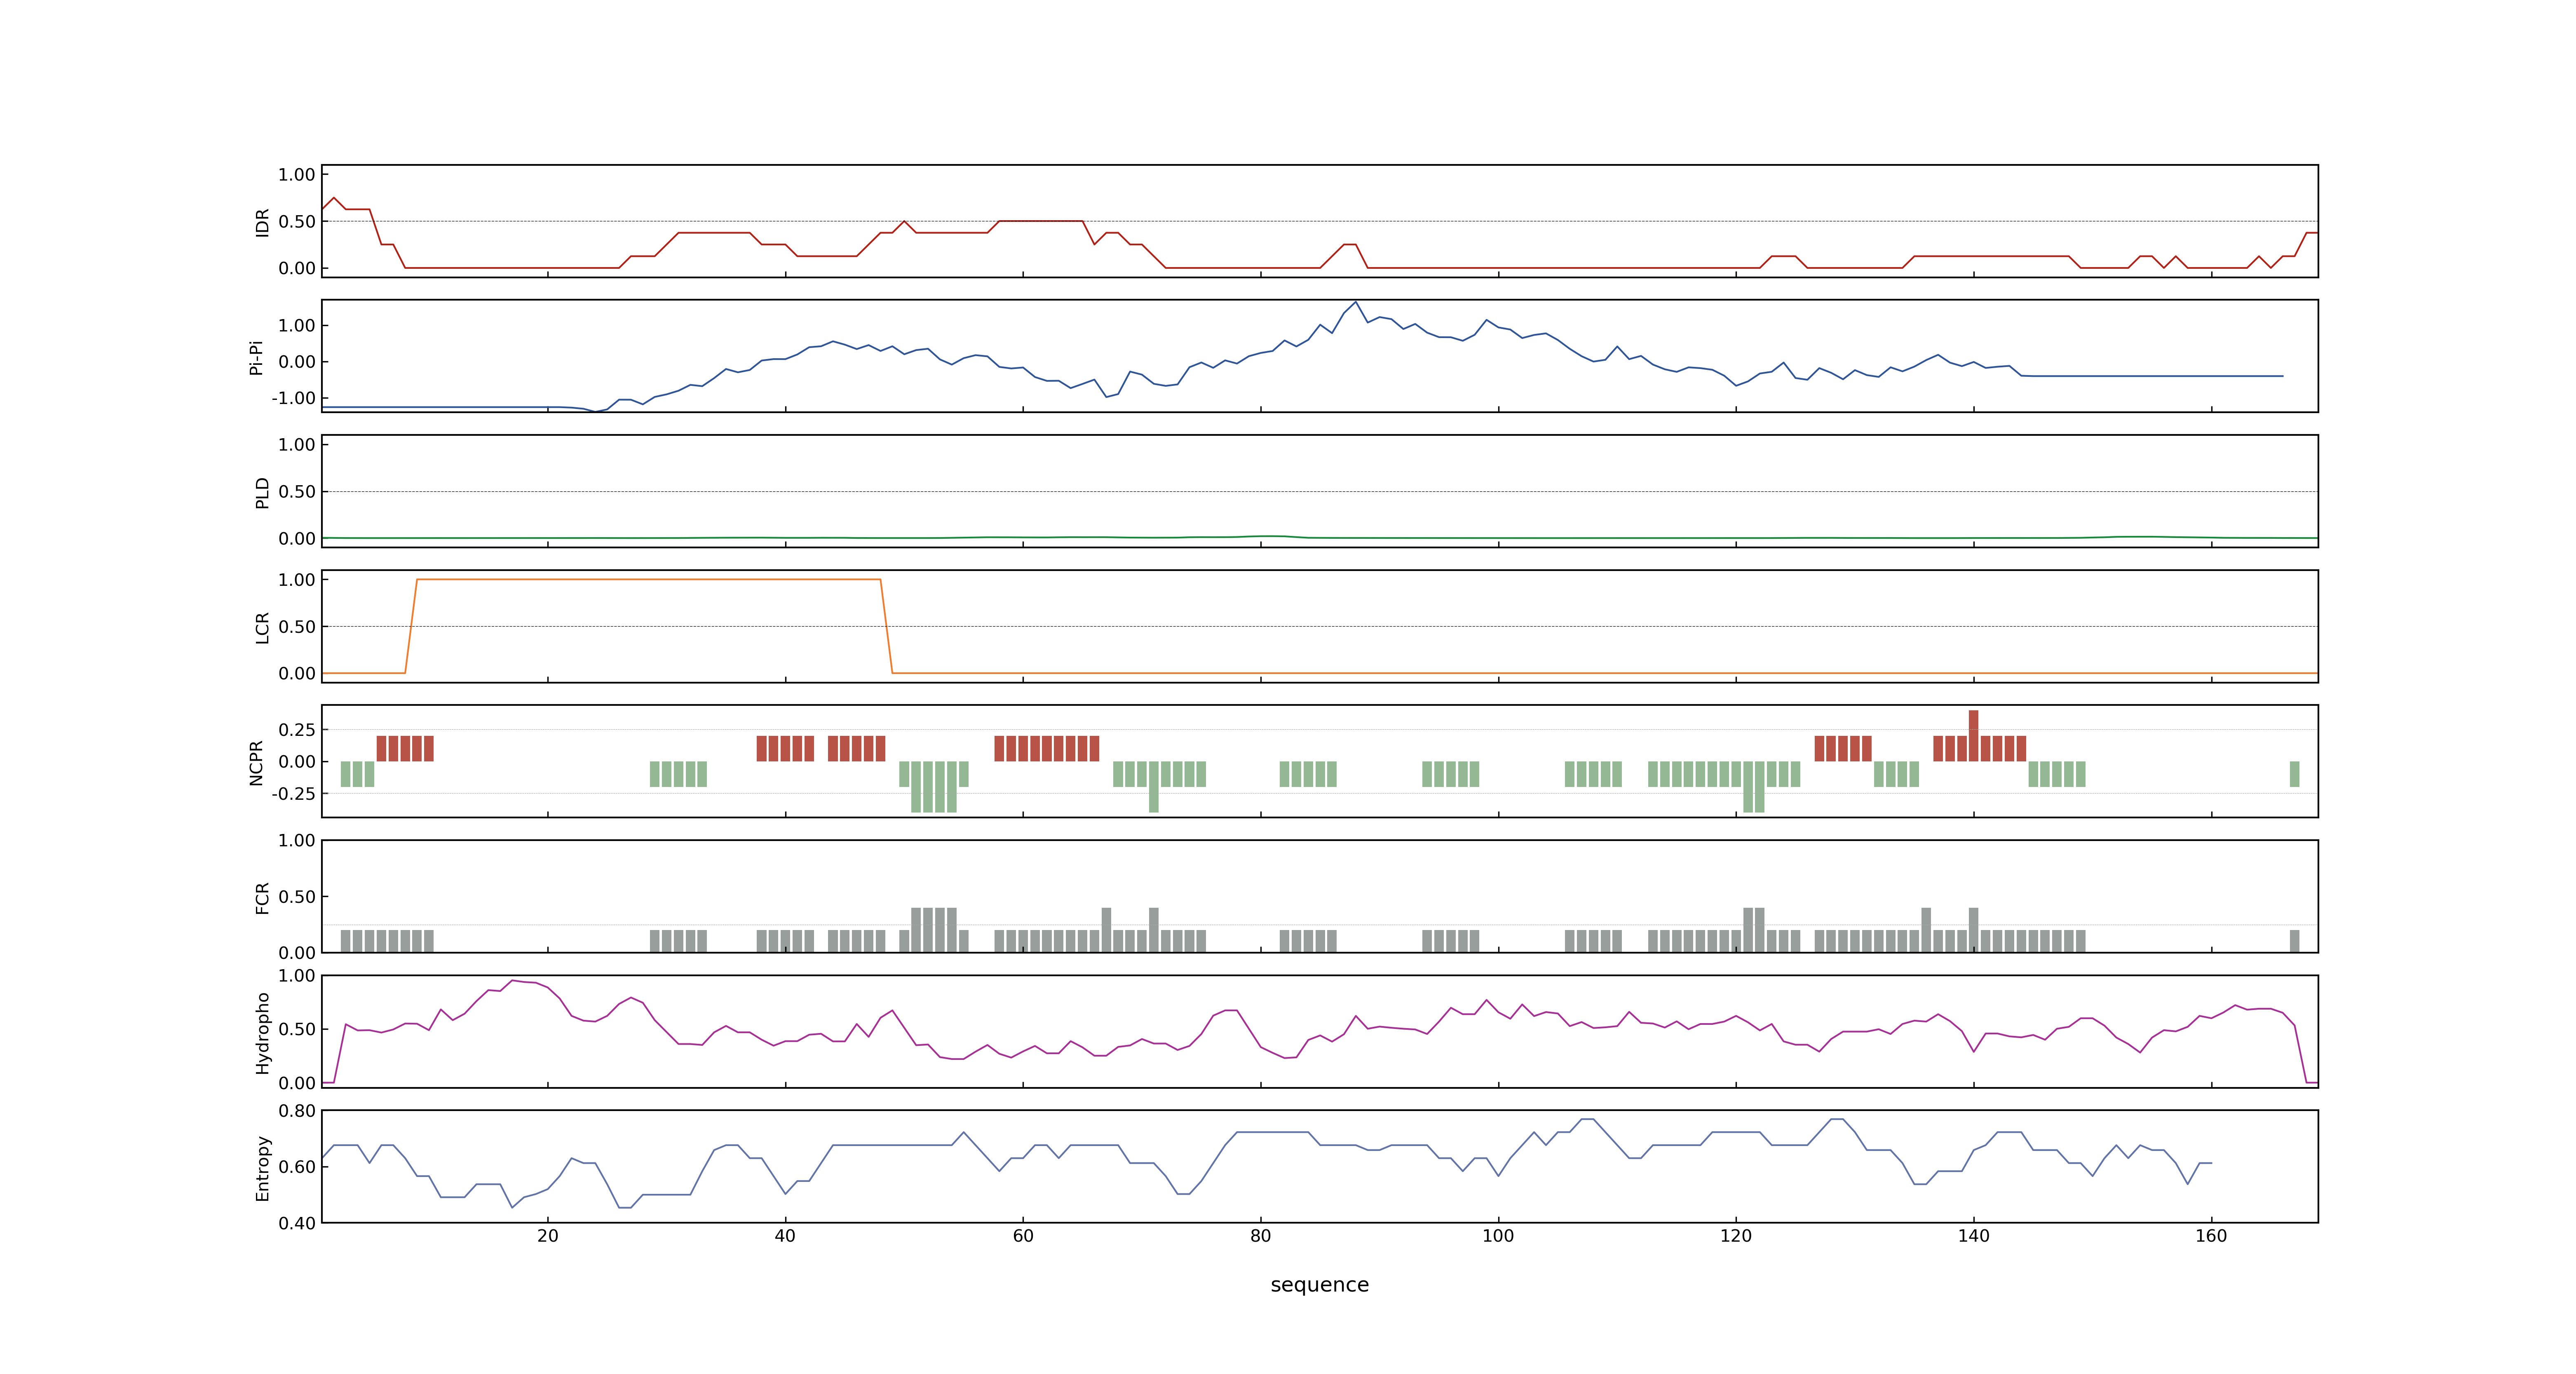This screenshot has height=1374, width=2576.
Task: Click the x-axis tick label 100
Action: (1498, 1236)
